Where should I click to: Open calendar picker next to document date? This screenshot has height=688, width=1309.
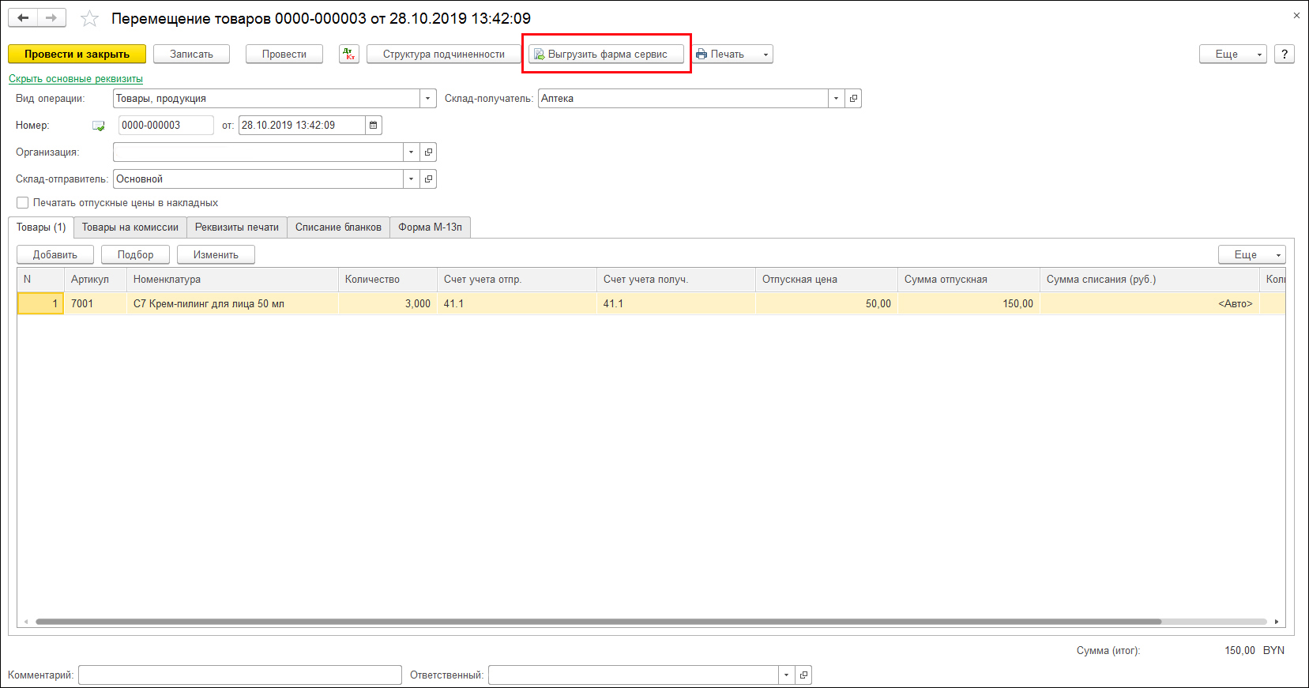(374, 125)
